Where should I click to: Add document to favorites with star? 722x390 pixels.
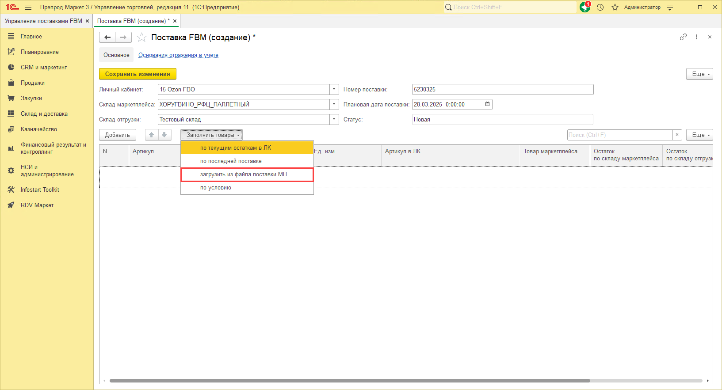pos(141,38)
